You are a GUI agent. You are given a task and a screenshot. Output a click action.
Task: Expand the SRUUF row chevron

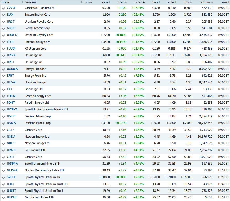(3, 178)
